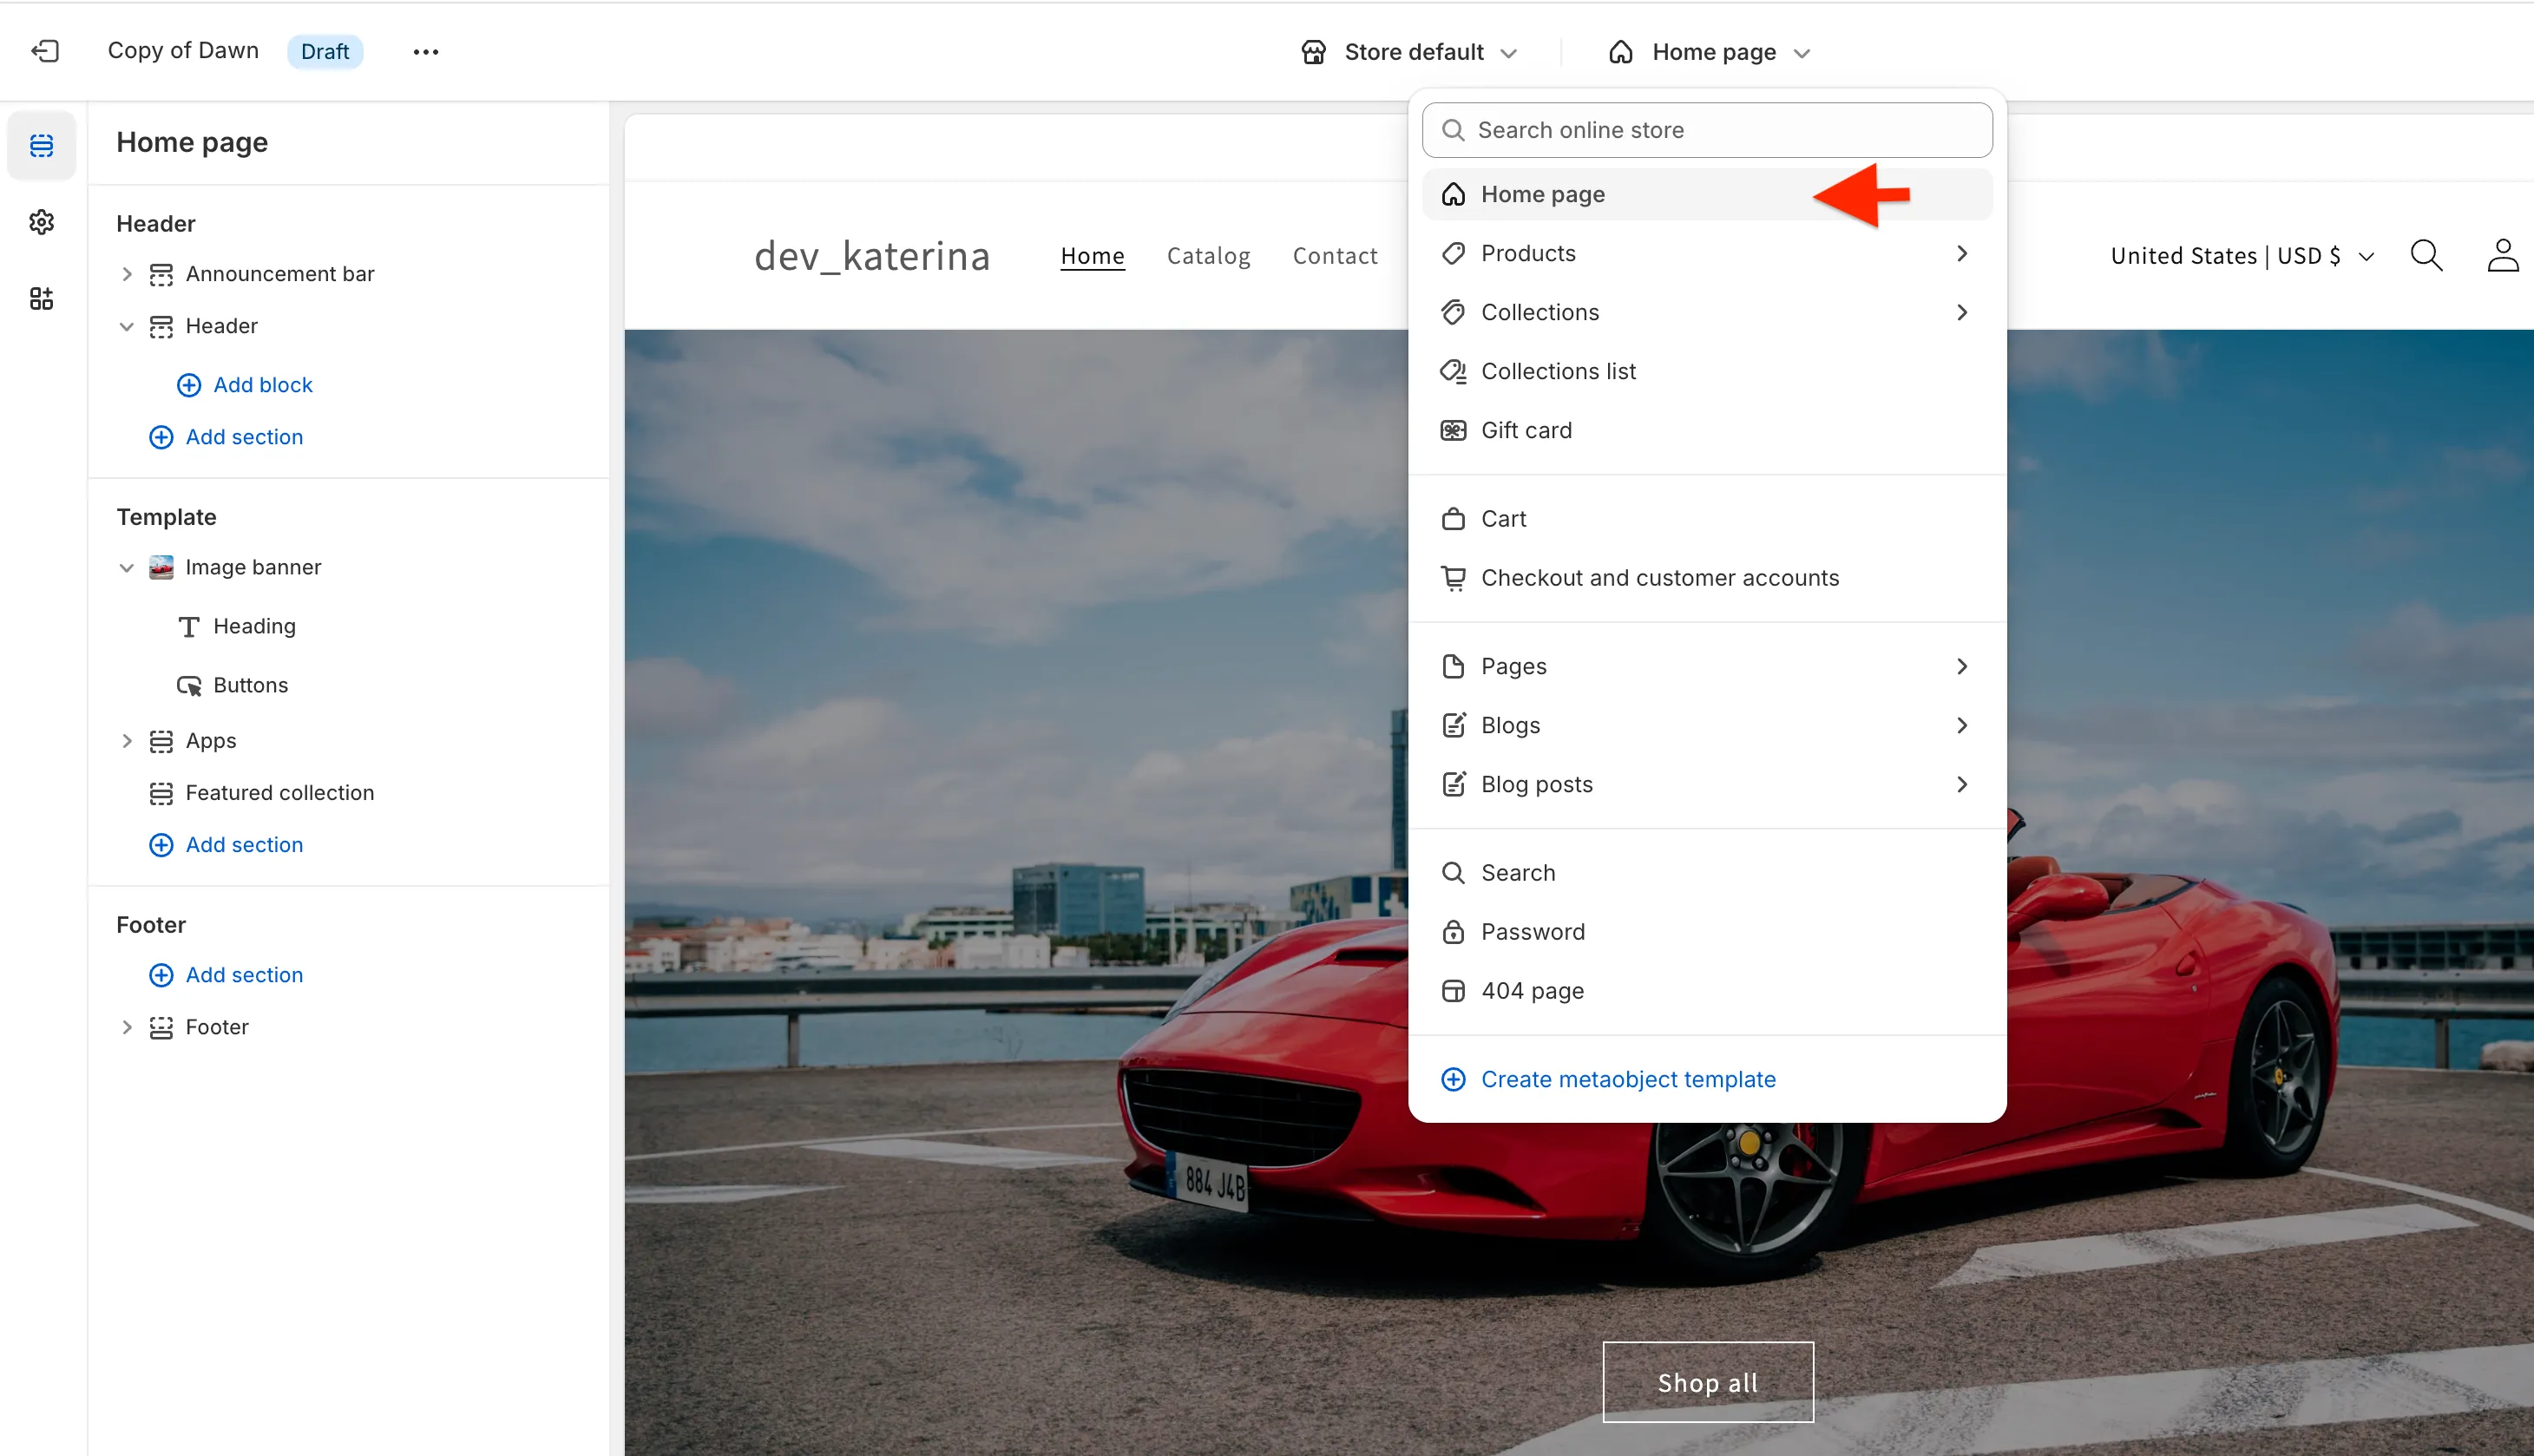
Task: Open the theme settings gear icon
Action: pyautogui.click(x=41, y=222)
